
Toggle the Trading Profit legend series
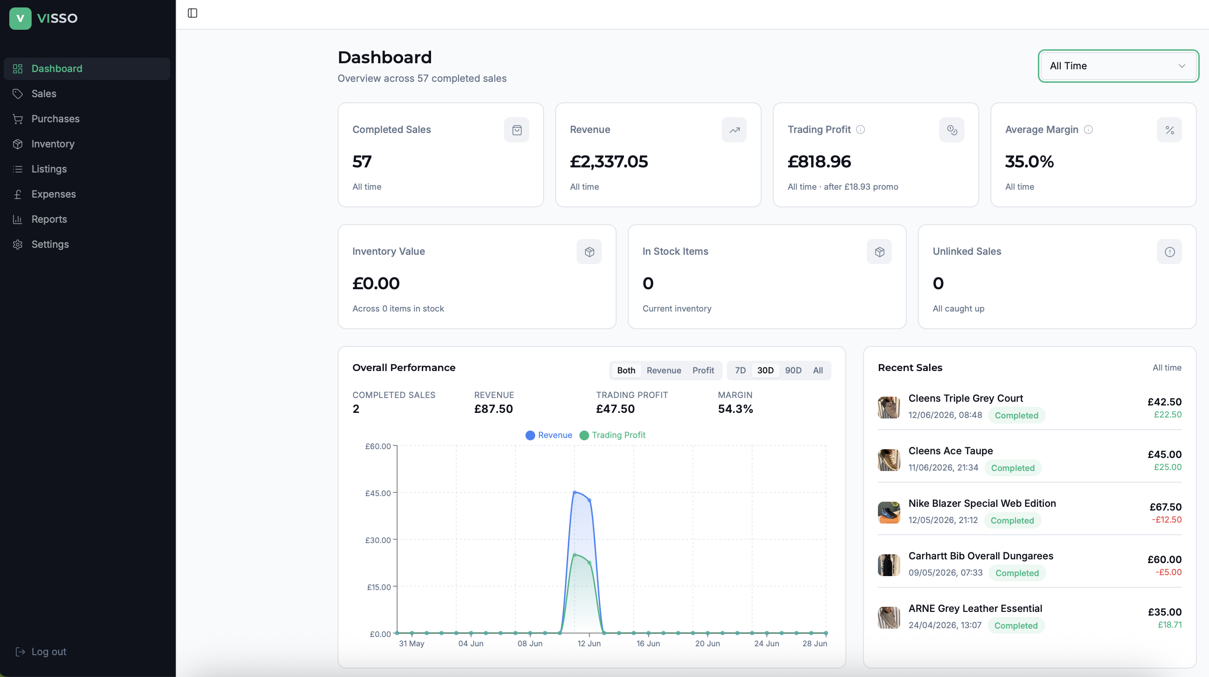click(x=612, y=435)
